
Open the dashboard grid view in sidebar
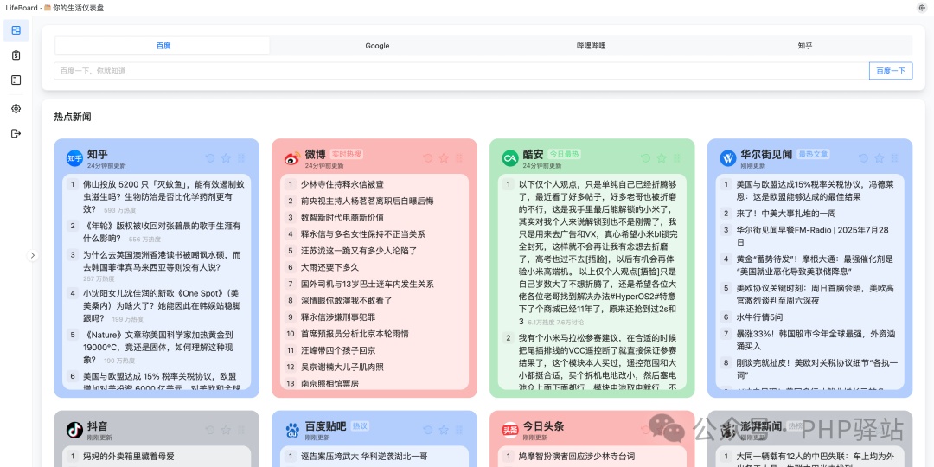(16, 30)
